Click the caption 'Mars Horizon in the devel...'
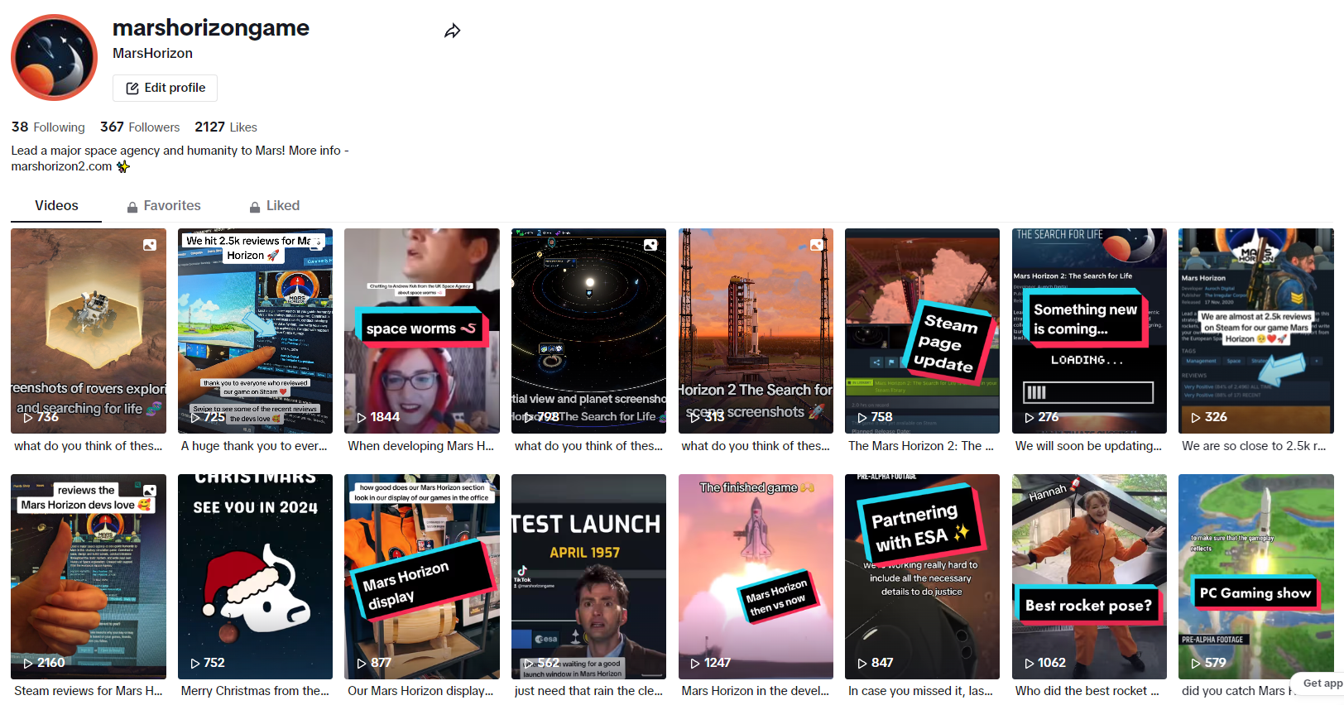The width and height of the screenshot is (1344, 705). click(x=756, y=691)
